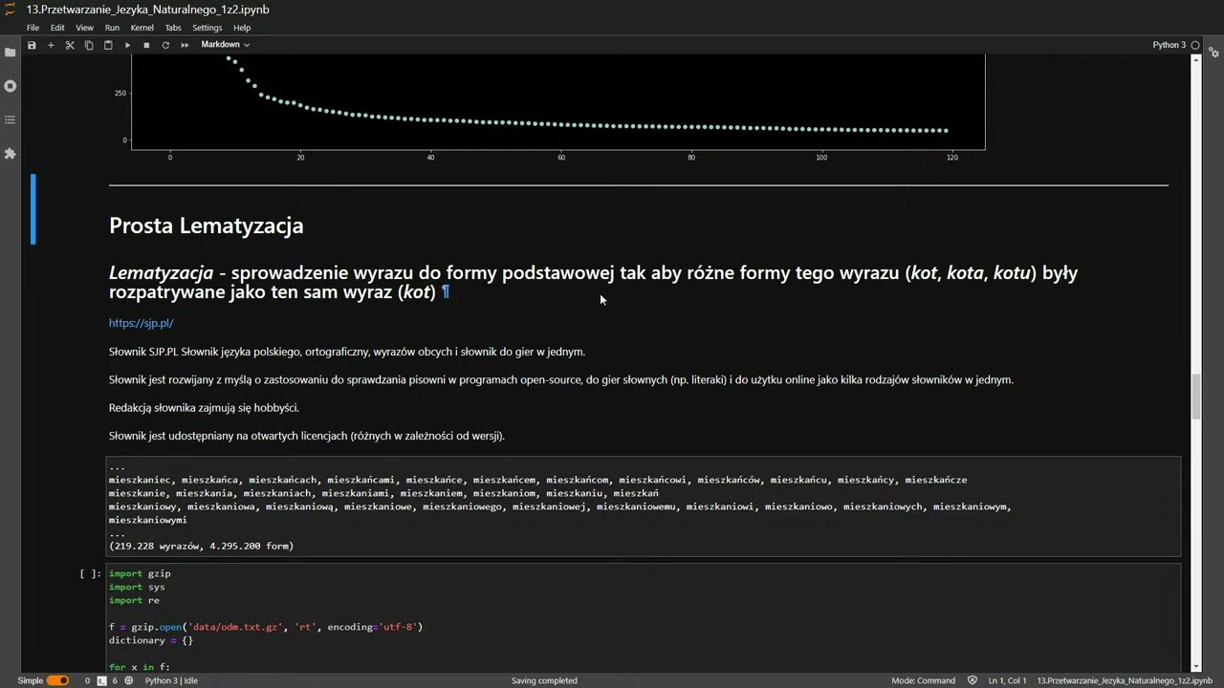Click the Jupyter logo icon
Screen dimensions: 1224x688
click(x=10, y=10)
